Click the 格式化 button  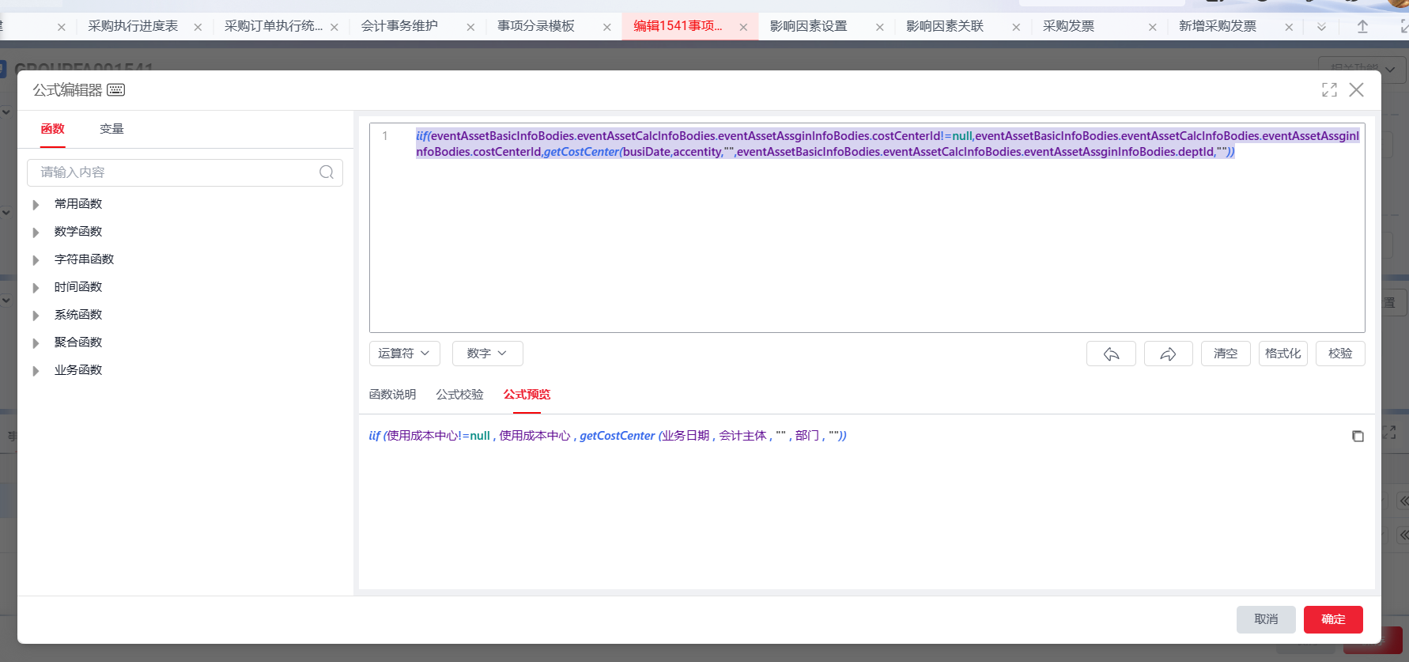(x=1282, y=354)
